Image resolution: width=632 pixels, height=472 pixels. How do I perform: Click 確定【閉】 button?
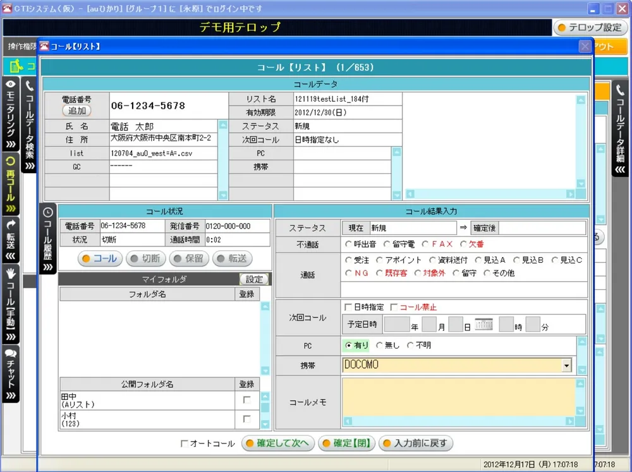coord(346,443)
